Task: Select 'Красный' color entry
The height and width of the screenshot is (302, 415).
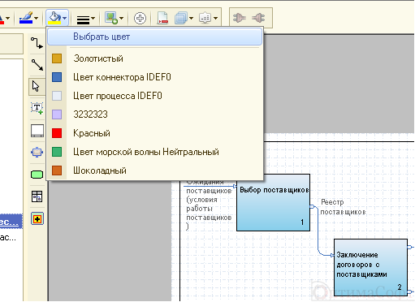Action: click(155, 133)
